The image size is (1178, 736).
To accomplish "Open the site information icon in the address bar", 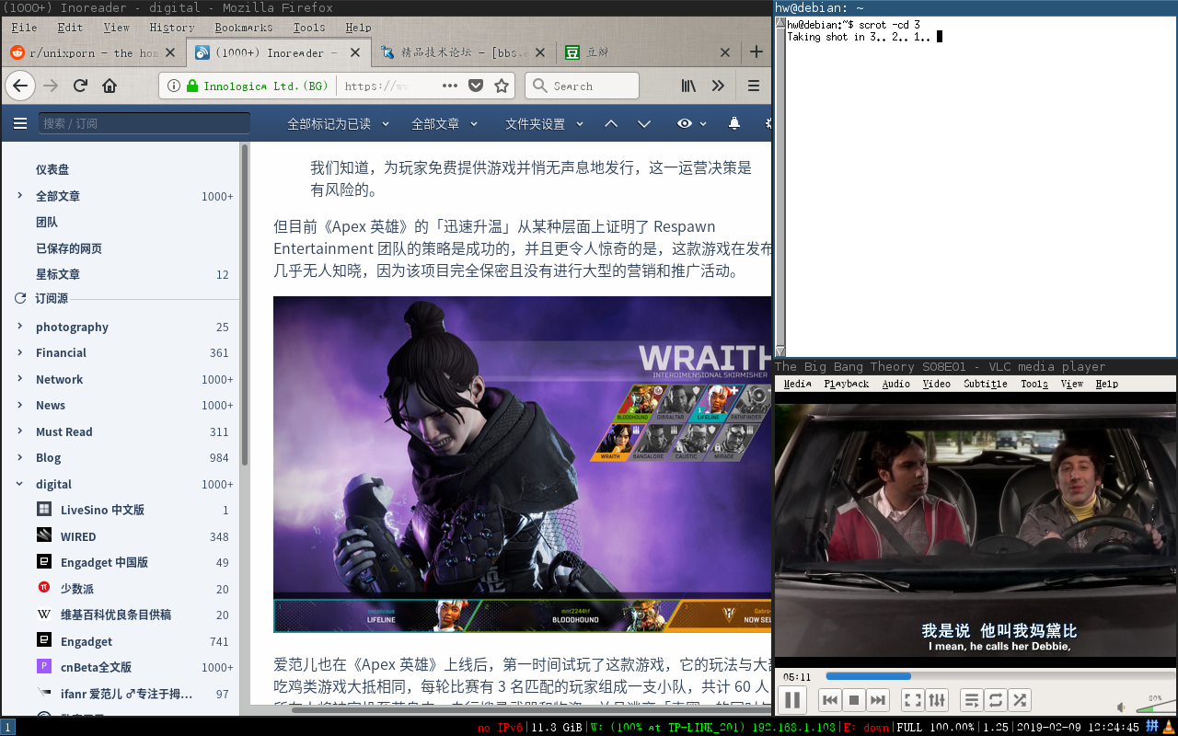I will tap(174, 86).
